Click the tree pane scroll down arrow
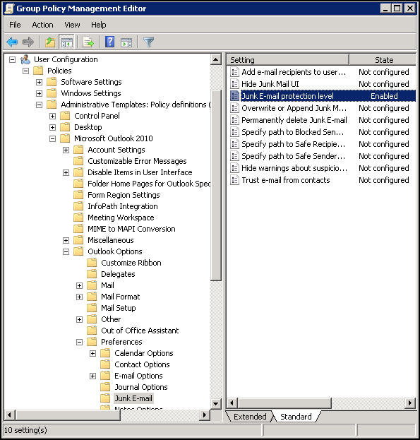 point(215,404)
